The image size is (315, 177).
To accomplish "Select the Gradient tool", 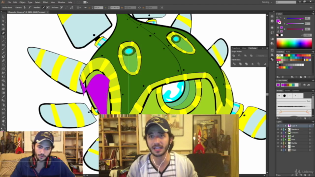I will coord(3,93).
